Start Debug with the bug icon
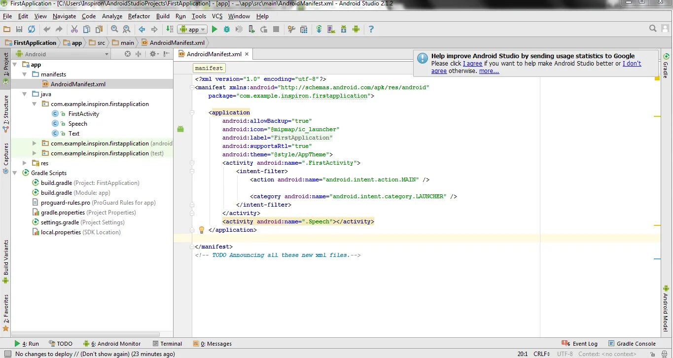This screenshot has height=358, width=673. [227, 29]
